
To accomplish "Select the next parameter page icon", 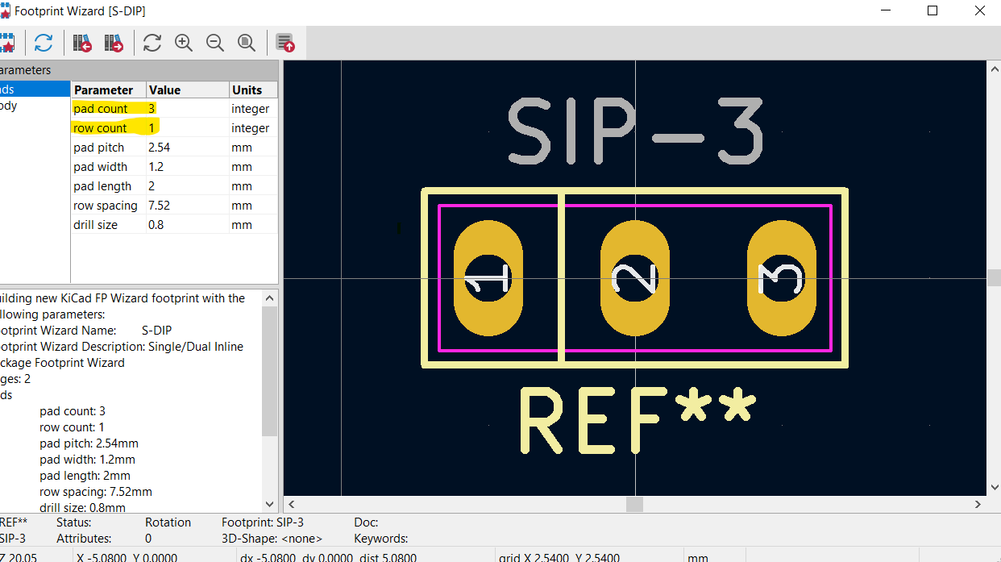I will tap(114, 43).
